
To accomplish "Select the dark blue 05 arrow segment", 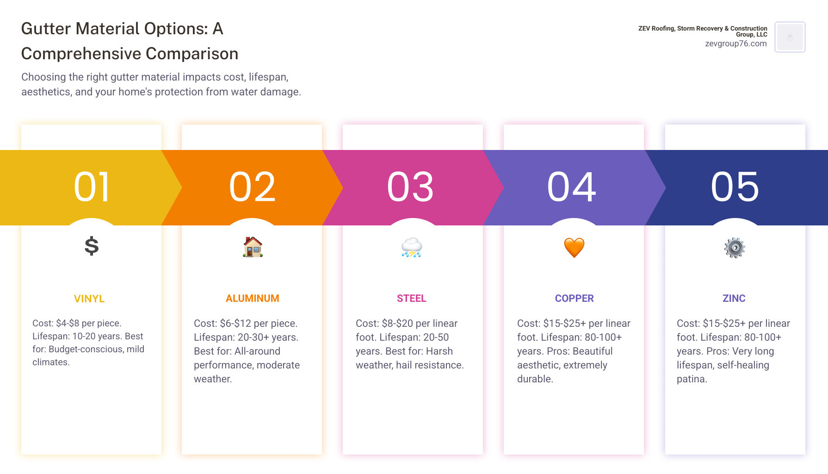I will point(736,187).
